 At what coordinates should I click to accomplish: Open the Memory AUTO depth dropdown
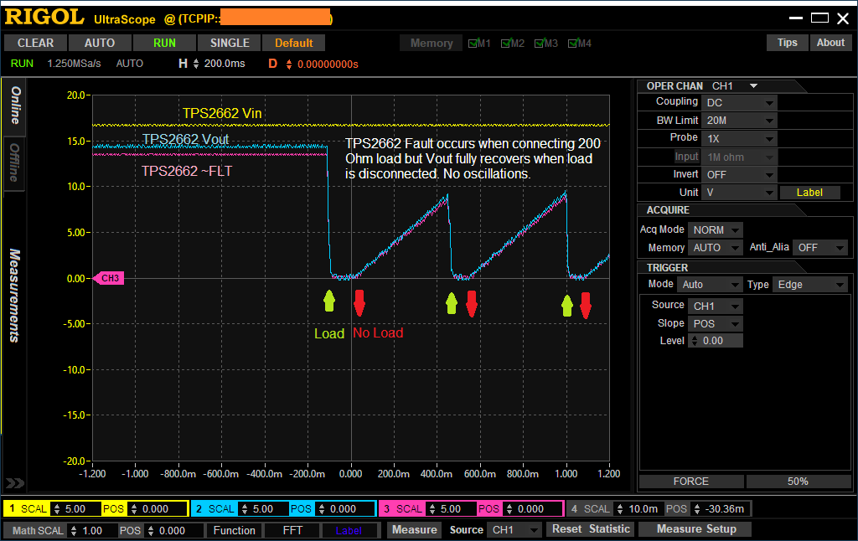pos(716,248)
